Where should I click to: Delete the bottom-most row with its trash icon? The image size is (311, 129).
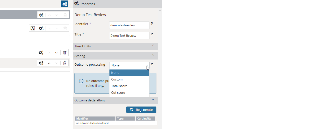coord(65,63)
